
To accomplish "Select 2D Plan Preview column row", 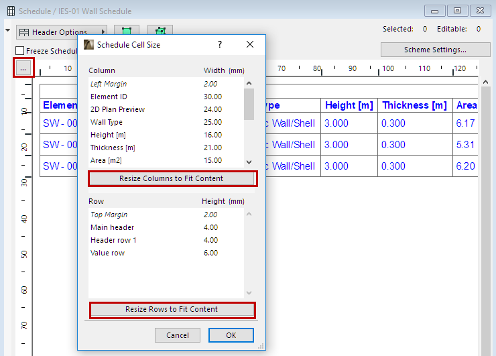I will 166,109.
